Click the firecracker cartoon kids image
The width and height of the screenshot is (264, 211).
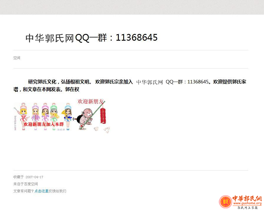click(x=92, y=116)
